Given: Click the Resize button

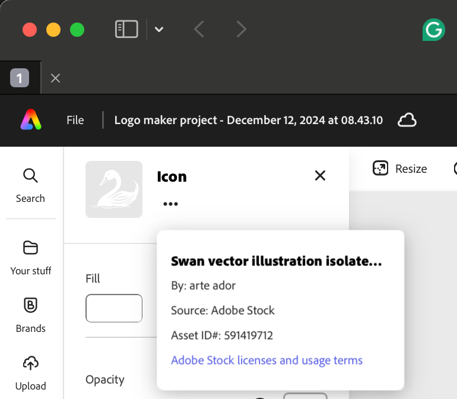Looking at the screenshot, I should pyautogui.click(x=400, y=169).
